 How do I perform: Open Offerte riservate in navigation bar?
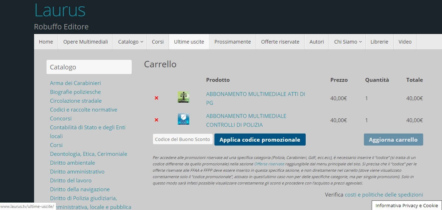[x=280, y=42]
